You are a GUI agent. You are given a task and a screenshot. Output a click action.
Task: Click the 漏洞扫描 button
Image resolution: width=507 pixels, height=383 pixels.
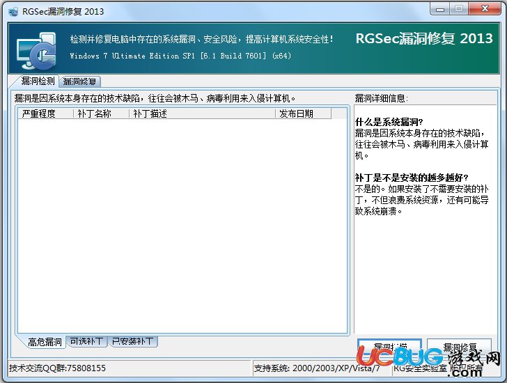(389, 347)
